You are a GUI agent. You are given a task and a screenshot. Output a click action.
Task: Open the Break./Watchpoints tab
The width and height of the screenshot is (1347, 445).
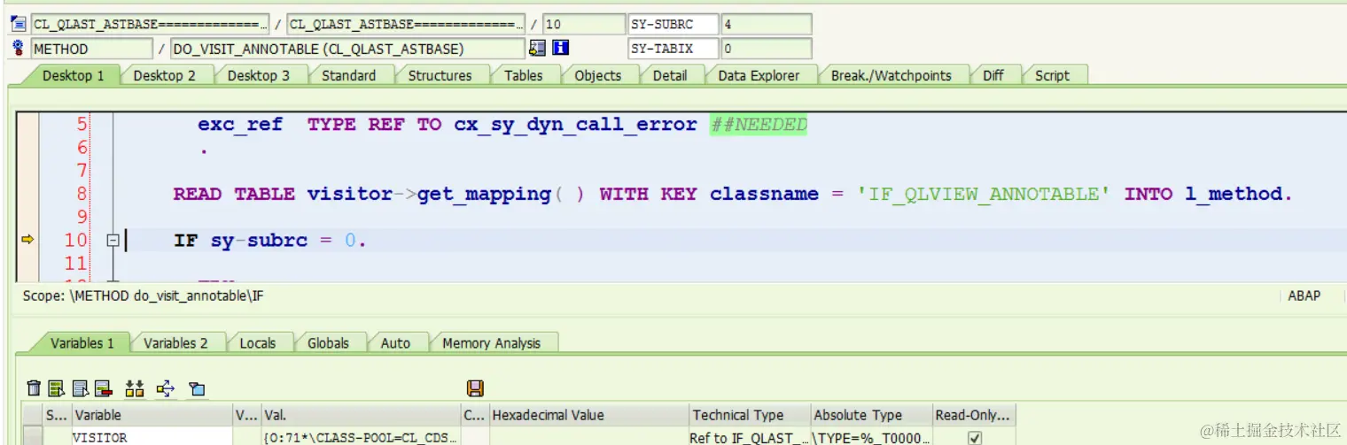click(892, 75)
